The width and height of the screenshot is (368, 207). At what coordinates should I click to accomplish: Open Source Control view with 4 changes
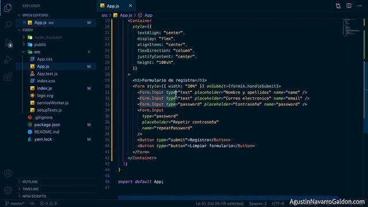(8, 43)
